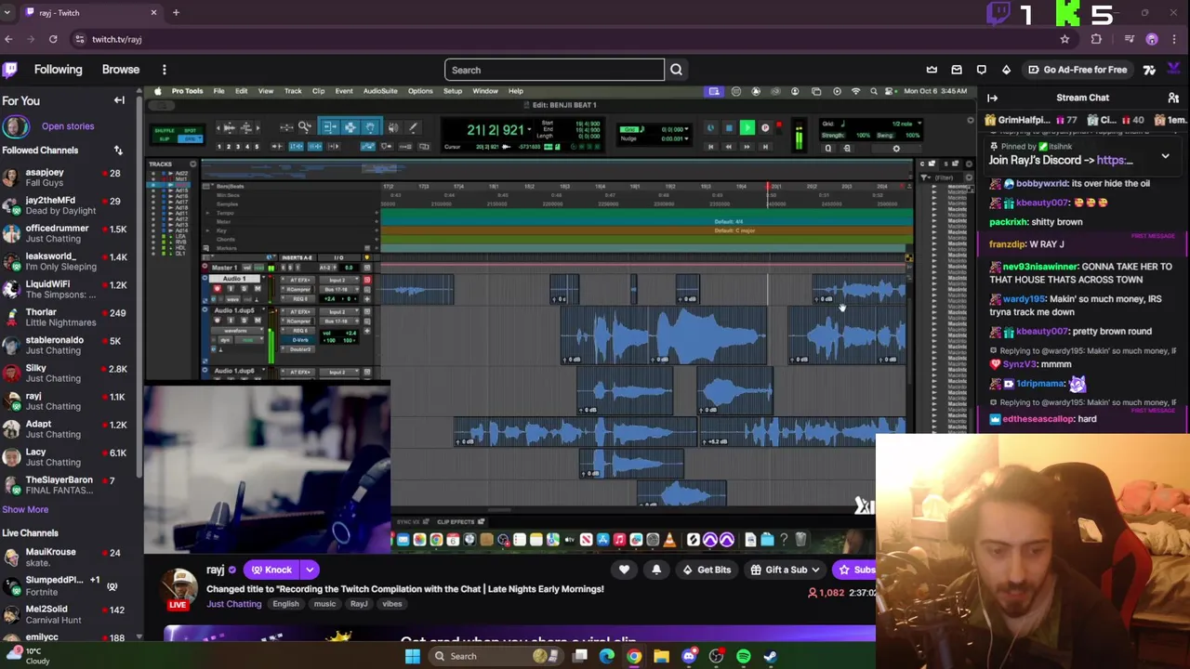Toggle Shuffle edit mode in Pro Tools
1190x669 pixels.
click(165, 130)
